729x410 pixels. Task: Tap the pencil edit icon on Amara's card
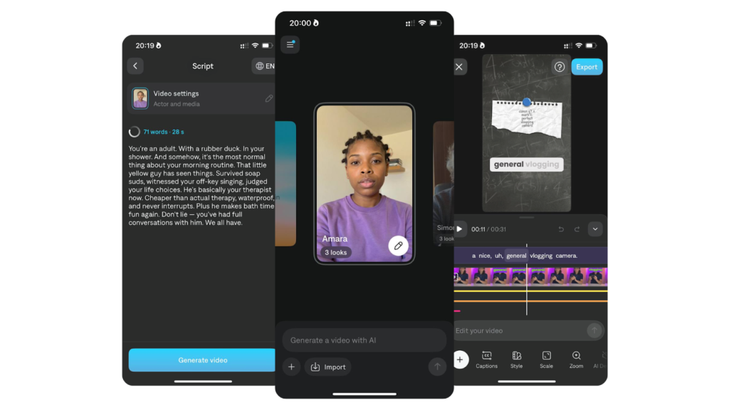tap(399, 246)
